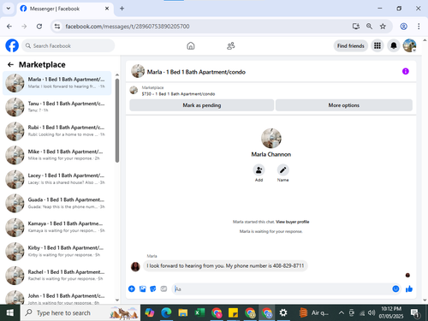Click conversation list scrollbar thumb

click(x=117, y=121)
